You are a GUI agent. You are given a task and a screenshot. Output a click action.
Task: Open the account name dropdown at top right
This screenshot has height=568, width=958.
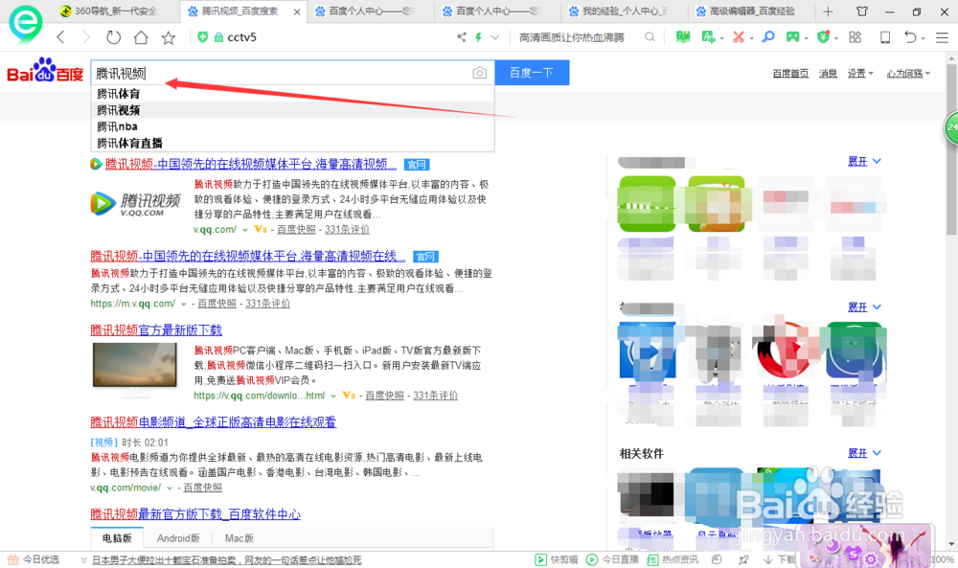[x=908, y=74]
